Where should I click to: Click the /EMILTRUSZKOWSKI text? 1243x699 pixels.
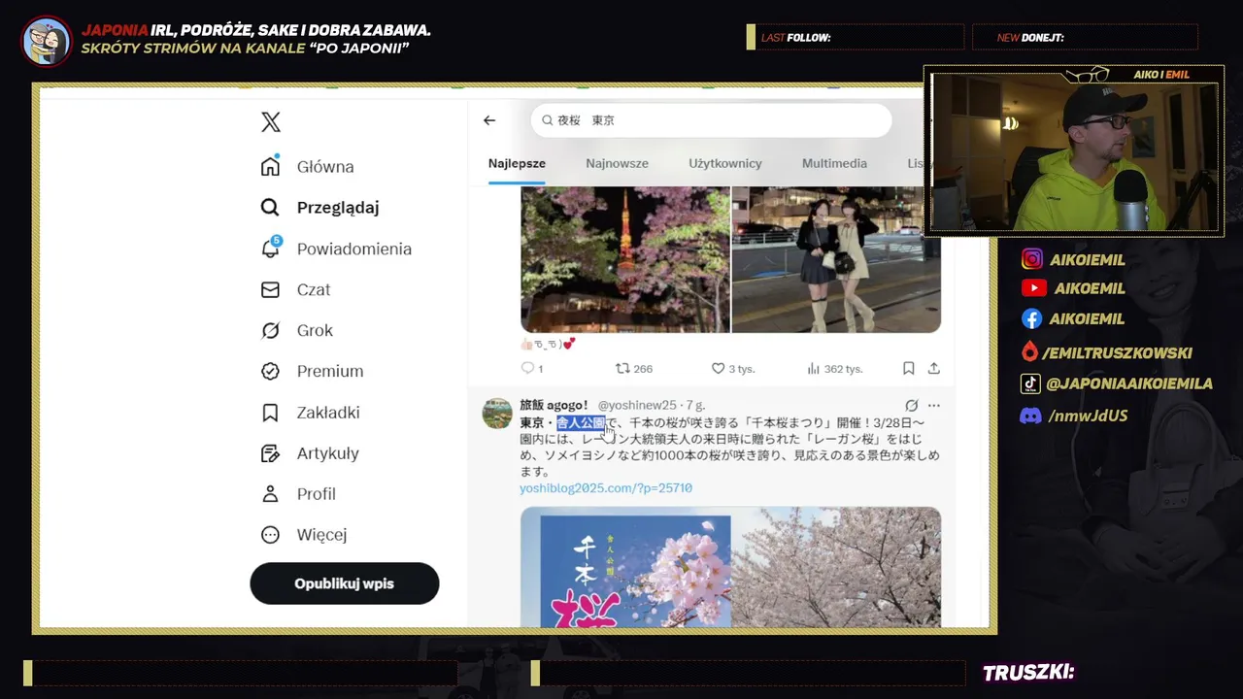[x=1117, y=352]
